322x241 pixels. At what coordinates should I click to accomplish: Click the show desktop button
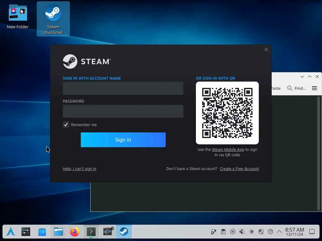coord(312,232)
